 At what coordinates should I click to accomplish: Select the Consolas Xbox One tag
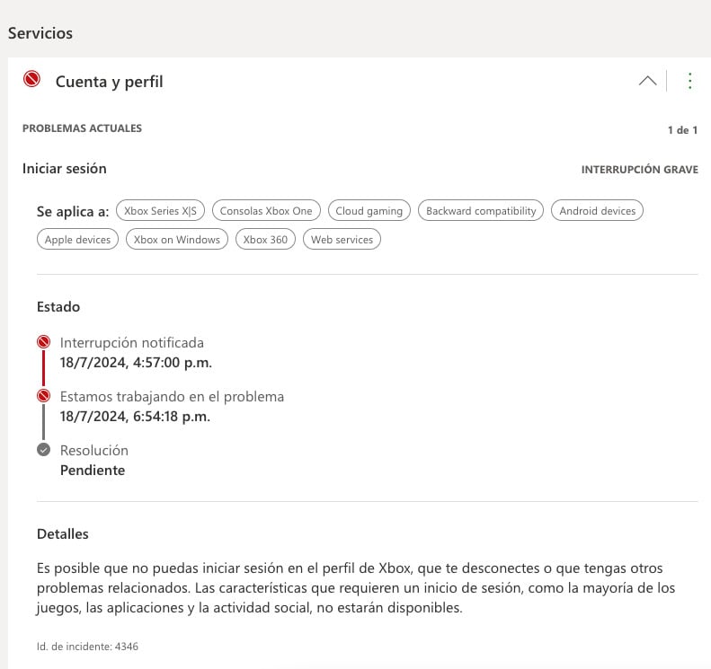coord(266,211)
